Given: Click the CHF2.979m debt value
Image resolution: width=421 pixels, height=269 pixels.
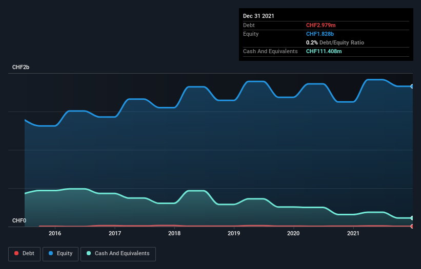Looking at the screenshot, I should click(x=321, y=25).
